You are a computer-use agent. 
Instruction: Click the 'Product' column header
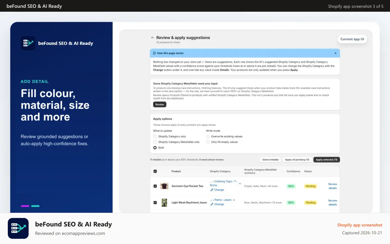pos(176,171)
